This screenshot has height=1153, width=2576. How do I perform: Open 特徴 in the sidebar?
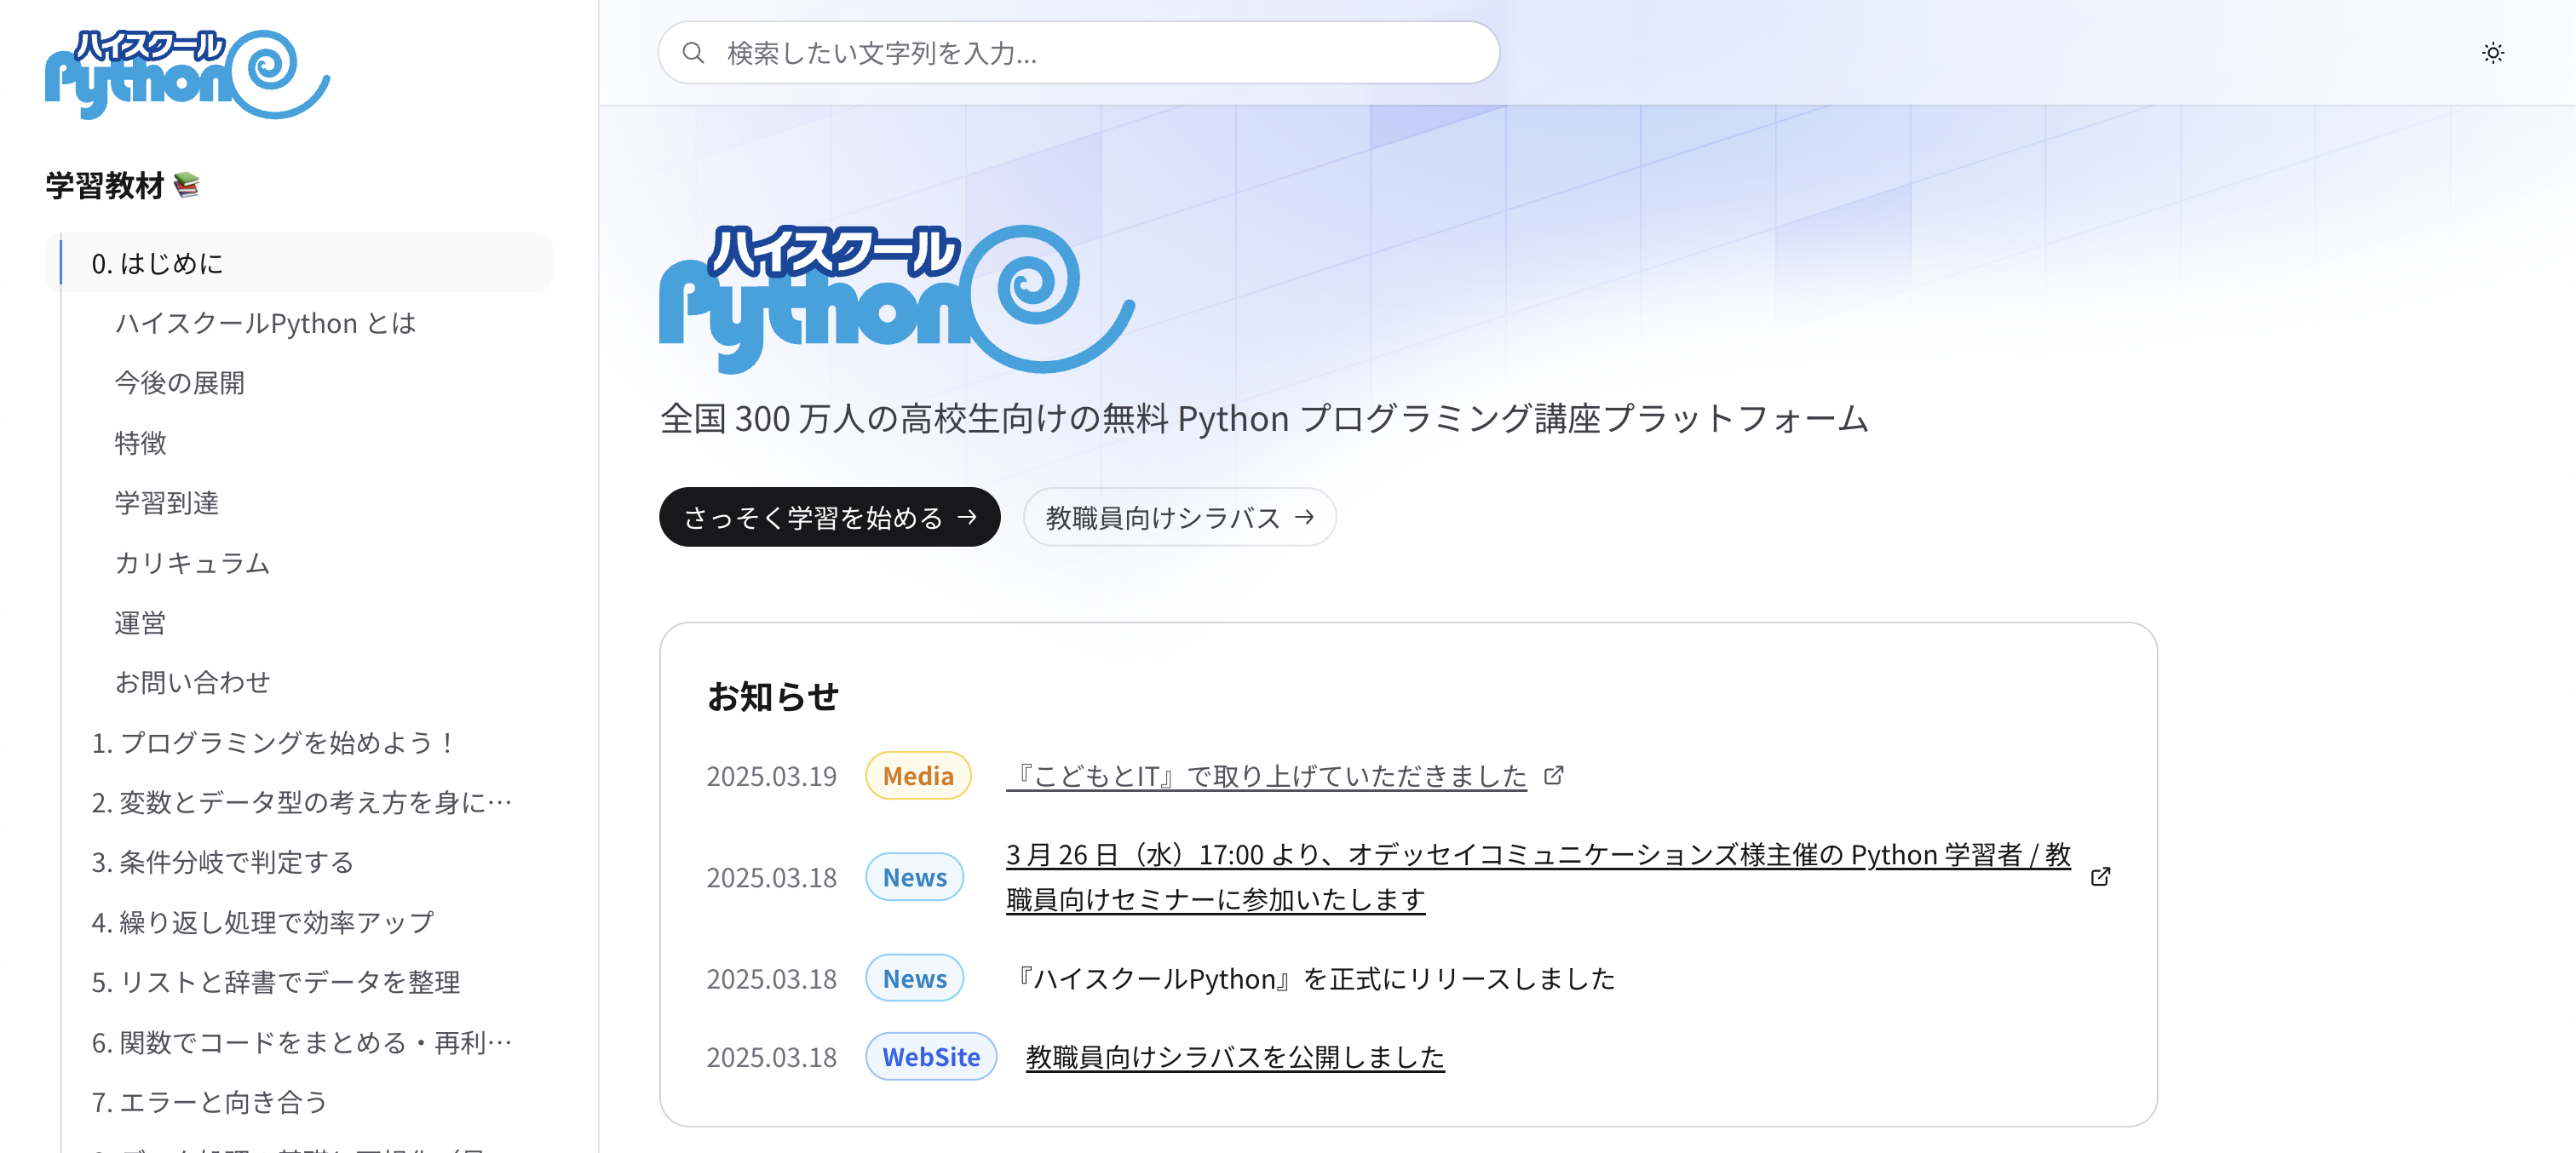click(x=140, y=443)
